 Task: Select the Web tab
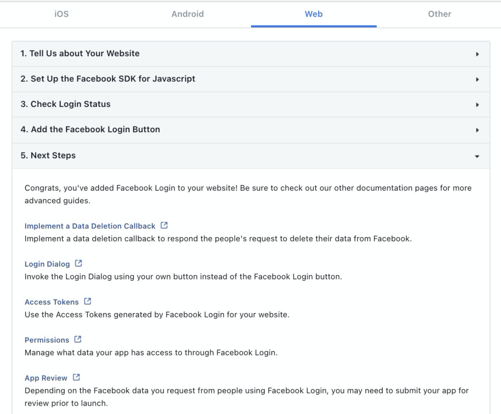(313, 14)
